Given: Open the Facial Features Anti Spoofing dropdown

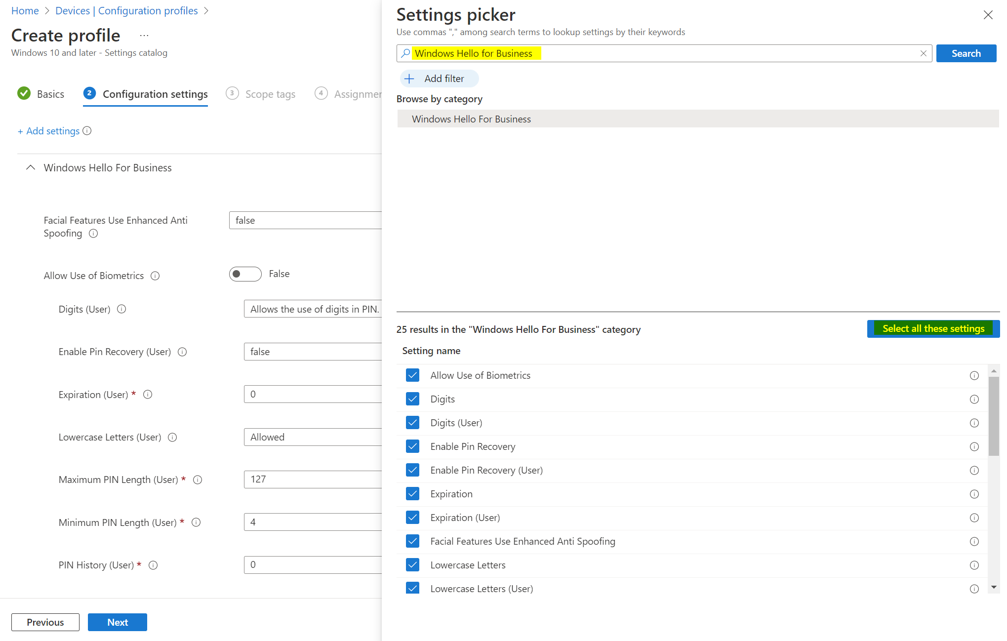Looking at the screenshot, I should point(305,220).
